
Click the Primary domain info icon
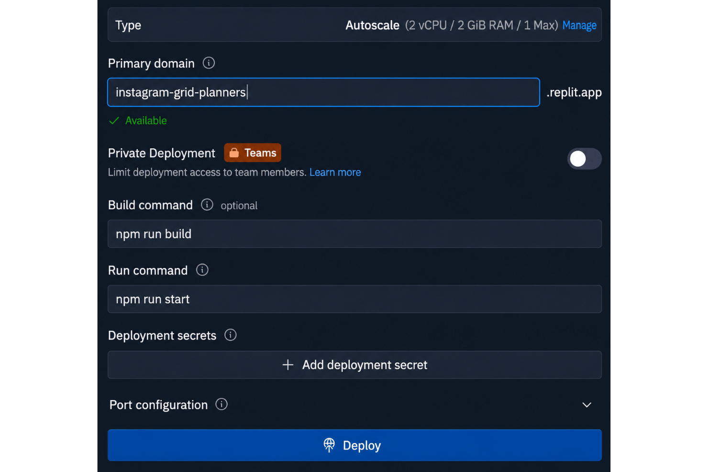[209, 63]
